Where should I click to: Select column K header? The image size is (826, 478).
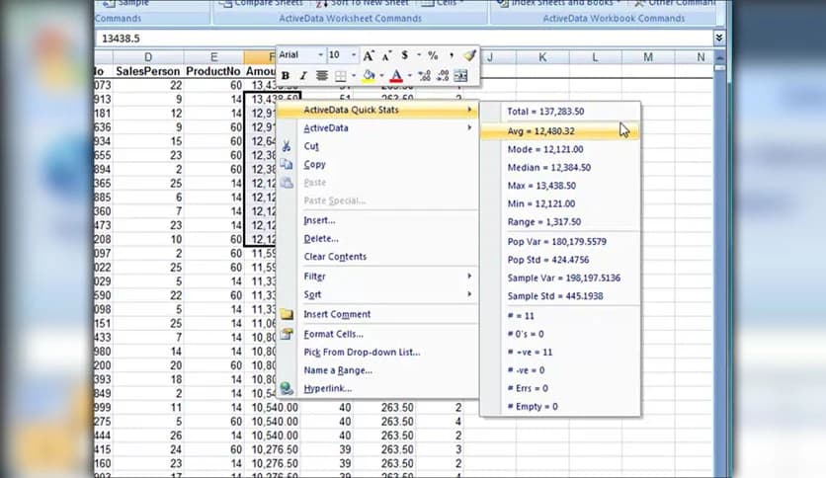(x=542, y=57)
